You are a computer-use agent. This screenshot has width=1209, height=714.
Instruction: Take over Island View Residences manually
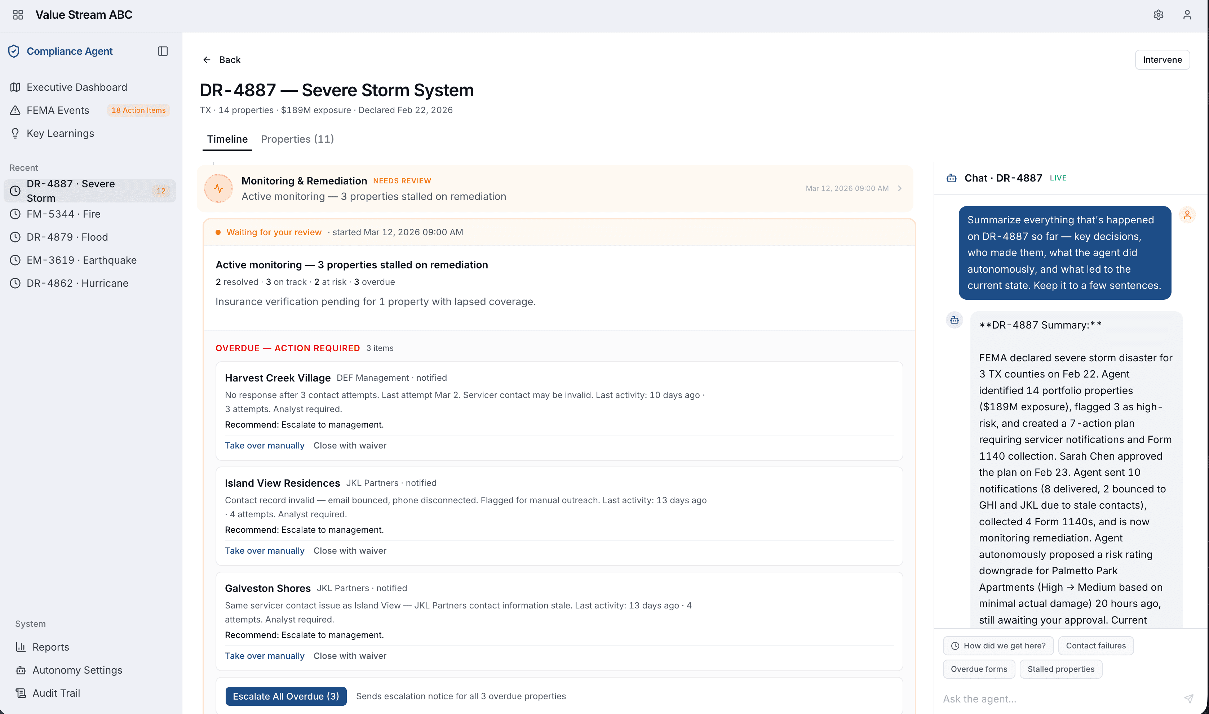point(265,551)
